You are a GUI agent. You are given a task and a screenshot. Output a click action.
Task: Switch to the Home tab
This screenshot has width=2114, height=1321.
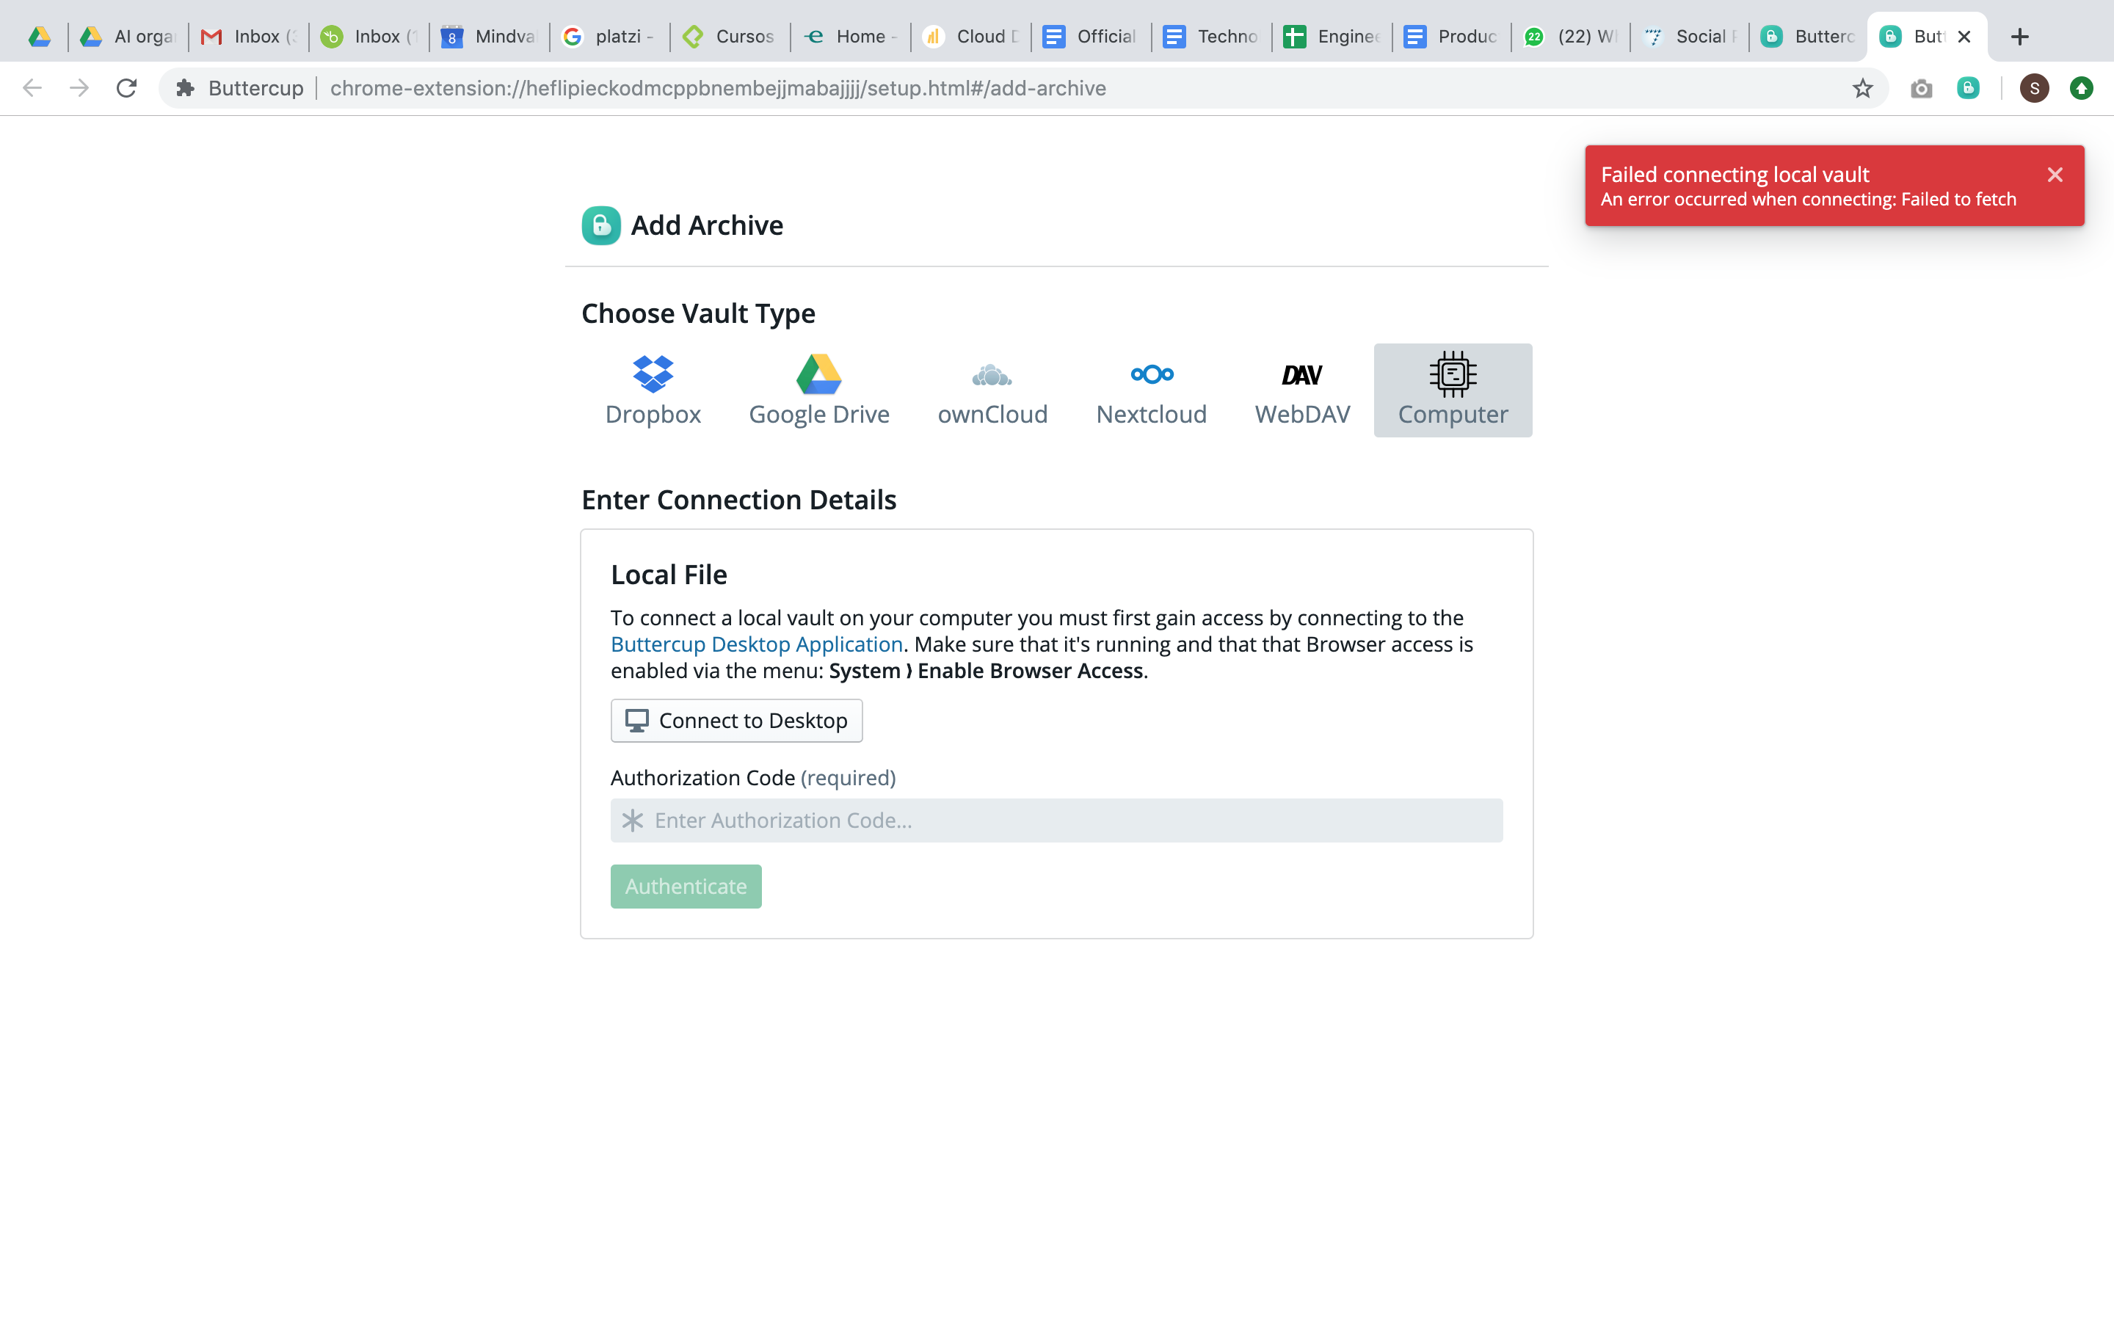(851, 37)
